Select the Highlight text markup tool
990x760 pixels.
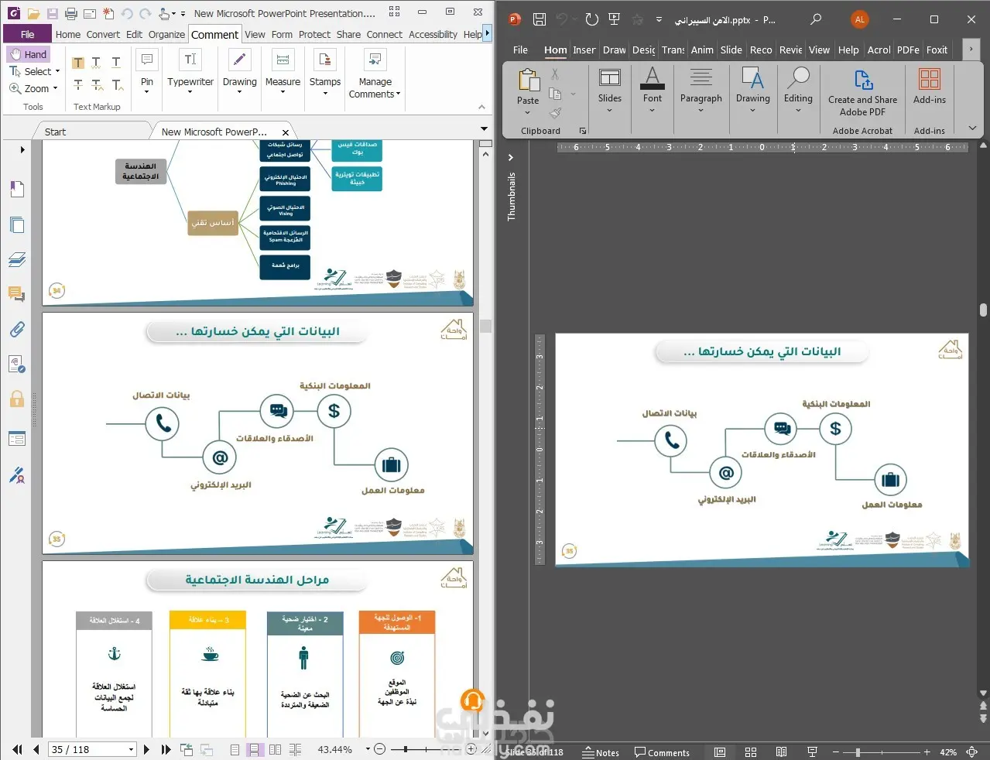(x=78, y=62)
